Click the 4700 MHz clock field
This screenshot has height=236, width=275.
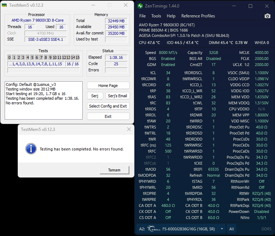pyautogui.click(x=46, y=33)
